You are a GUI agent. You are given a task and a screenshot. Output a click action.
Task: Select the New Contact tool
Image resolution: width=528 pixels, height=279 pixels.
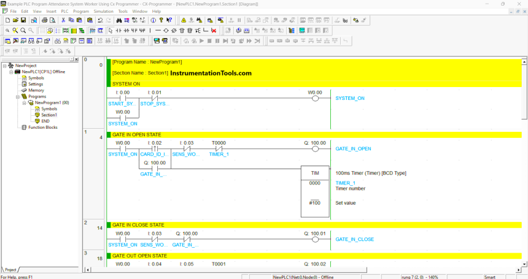point(118,31)
